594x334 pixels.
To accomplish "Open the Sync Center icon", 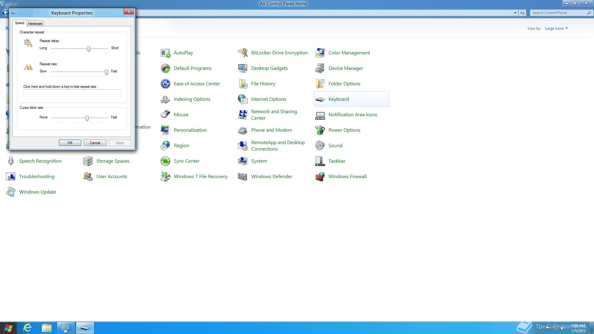I will pos(166,161).
